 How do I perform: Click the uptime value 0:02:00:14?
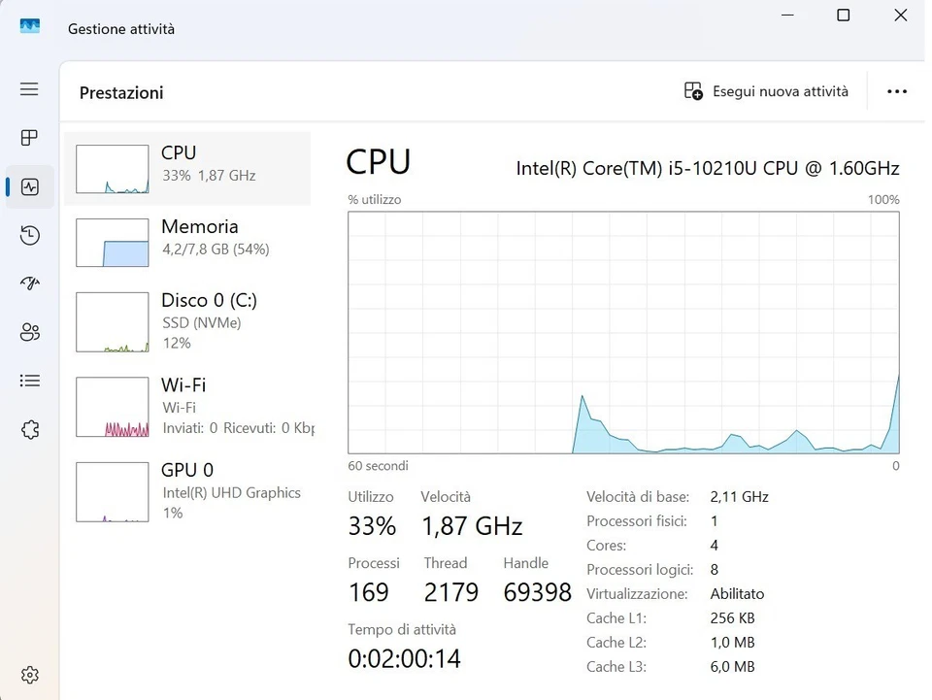pos(404,659)
